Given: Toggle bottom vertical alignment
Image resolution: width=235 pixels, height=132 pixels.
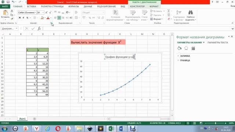Looking at the screenshot, I should [63, 12].
